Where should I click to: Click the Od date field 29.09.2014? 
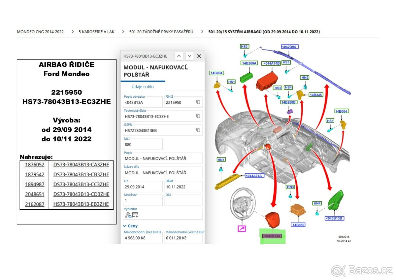click(x=143, y=187)
